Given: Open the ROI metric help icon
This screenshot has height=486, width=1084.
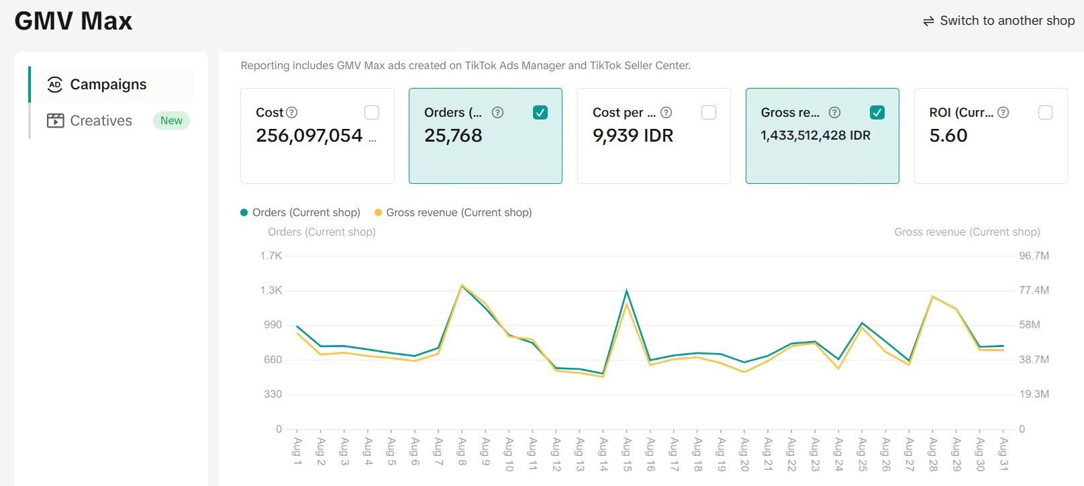Looking at the screenshot, I should (x=1003, y=113).
